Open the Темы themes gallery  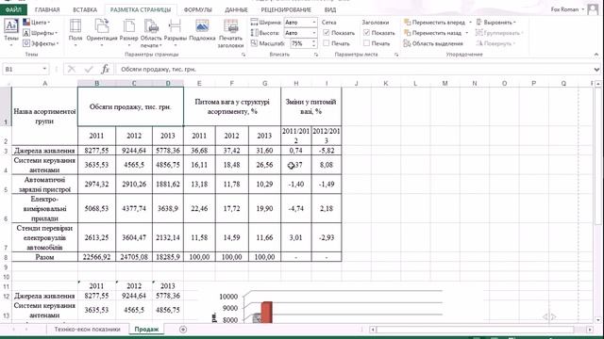10,32
